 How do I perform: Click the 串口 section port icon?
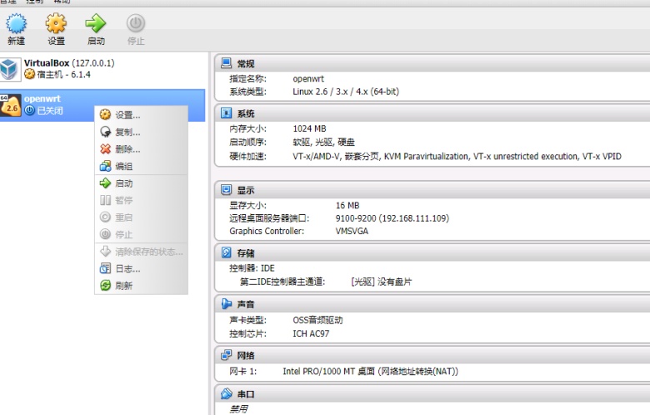(x=227, y=393)
